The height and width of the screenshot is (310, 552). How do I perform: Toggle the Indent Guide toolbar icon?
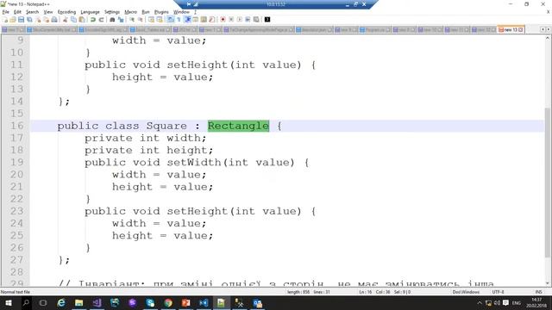click(x=187, y=20)
